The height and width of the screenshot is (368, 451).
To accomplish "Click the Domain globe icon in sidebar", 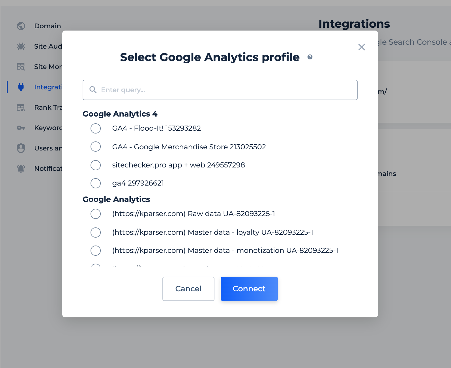I will click(21, 26).
